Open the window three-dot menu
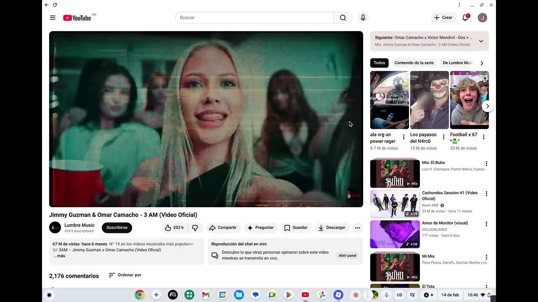Viewport: 538px width, 302px height. pyautogui.click(x=459, y=5)
